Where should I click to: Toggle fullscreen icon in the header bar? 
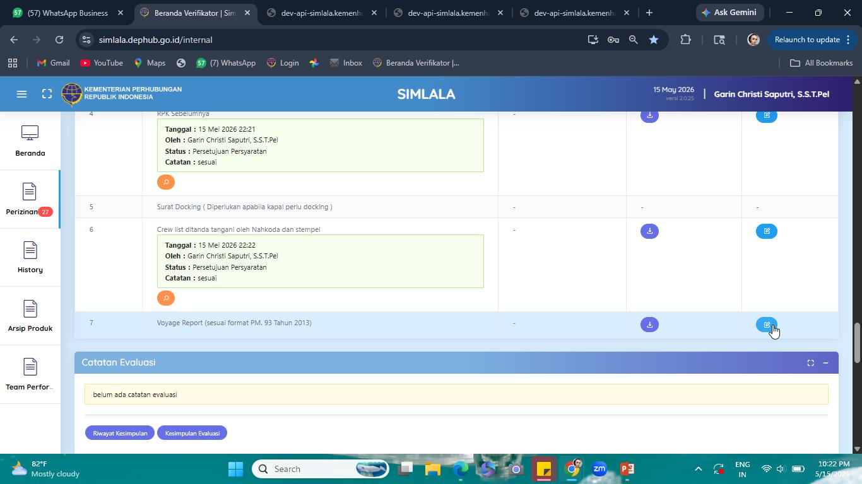coord(47,94)
